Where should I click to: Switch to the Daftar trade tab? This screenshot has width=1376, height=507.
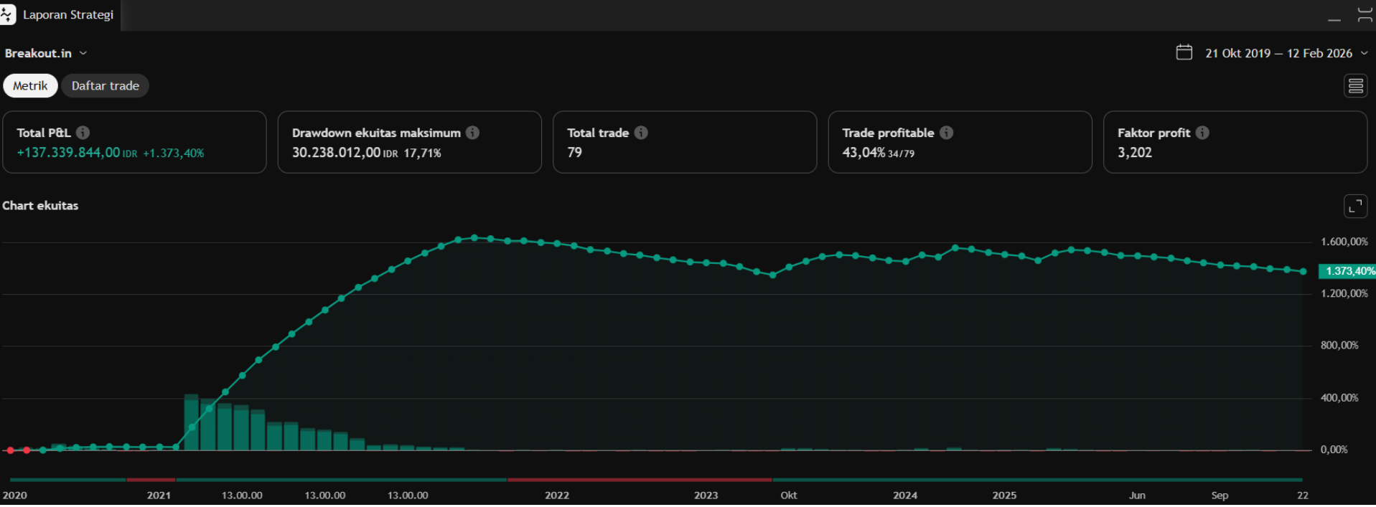pos(106,85)
